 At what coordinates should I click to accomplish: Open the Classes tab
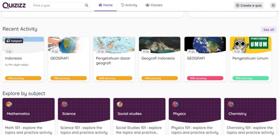click(154, 5)
